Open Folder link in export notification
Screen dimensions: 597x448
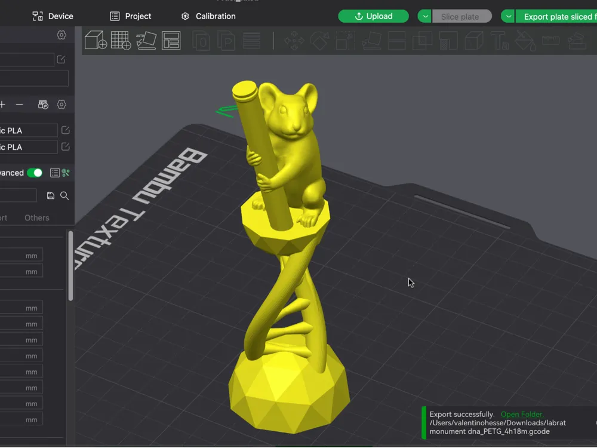pos(522,415)
